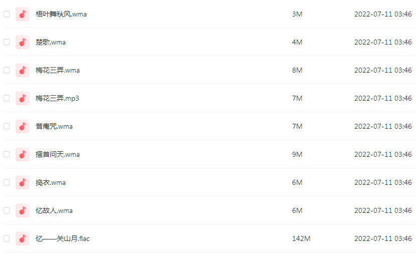Click the music icon beside 楚歌.wma
Image resolution: width=416 pixels, height=258 pixels.
click(23, 42)
